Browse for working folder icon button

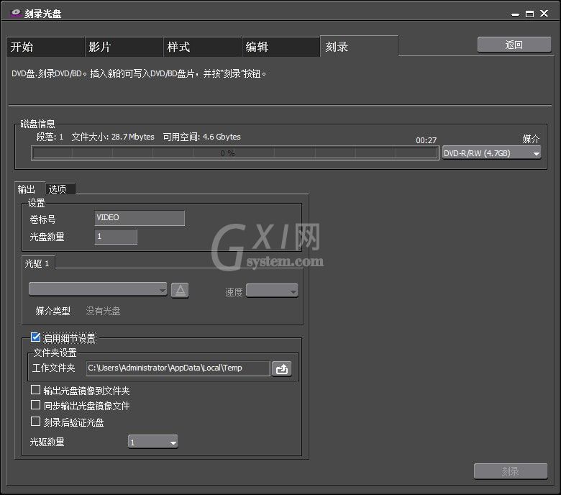click(281, 368)
